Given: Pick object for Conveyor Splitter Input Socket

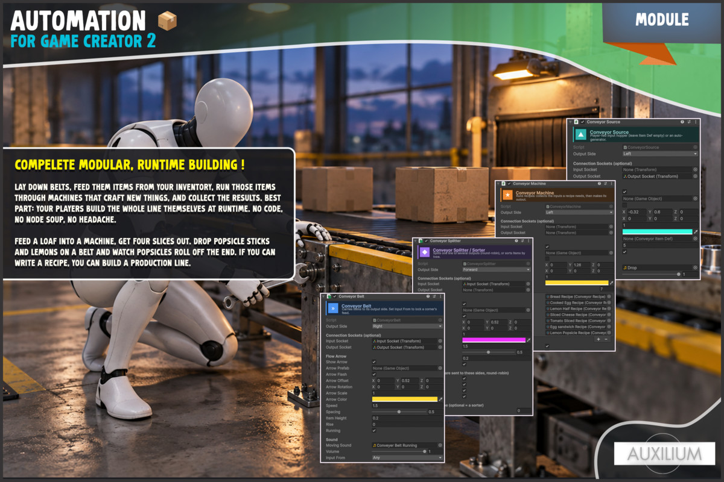Looking at the screenshot, I should click(x=529, y=284).
